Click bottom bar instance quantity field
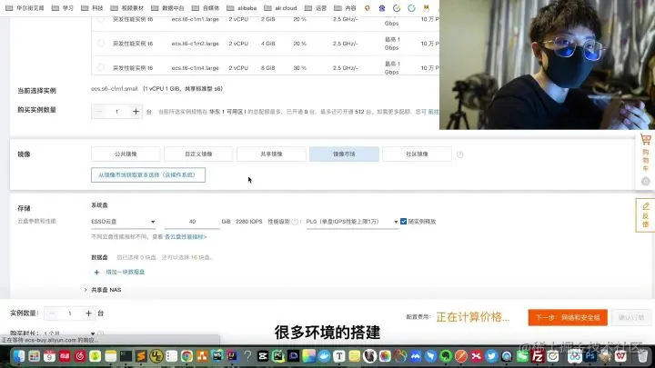Viewport: 655px width, 368px height. click(70, 313)
